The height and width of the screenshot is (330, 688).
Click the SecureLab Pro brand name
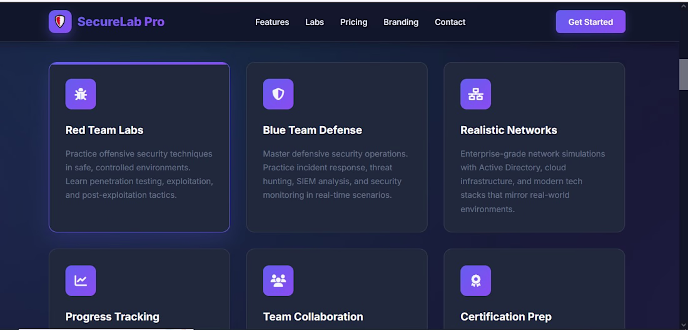click(x=121, y=21)
